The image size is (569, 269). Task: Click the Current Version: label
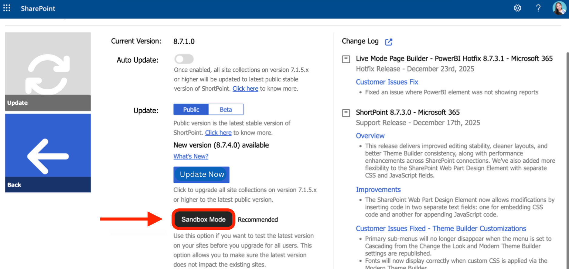coord(136,41)
